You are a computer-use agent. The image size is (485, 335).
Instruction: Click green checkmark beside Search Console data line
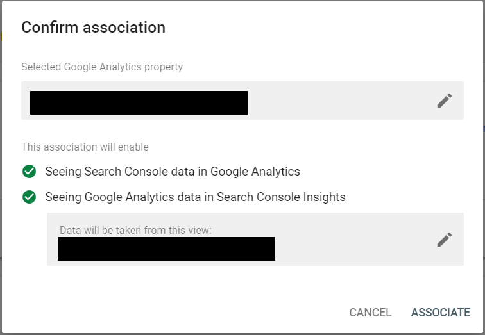click(29, 171)
